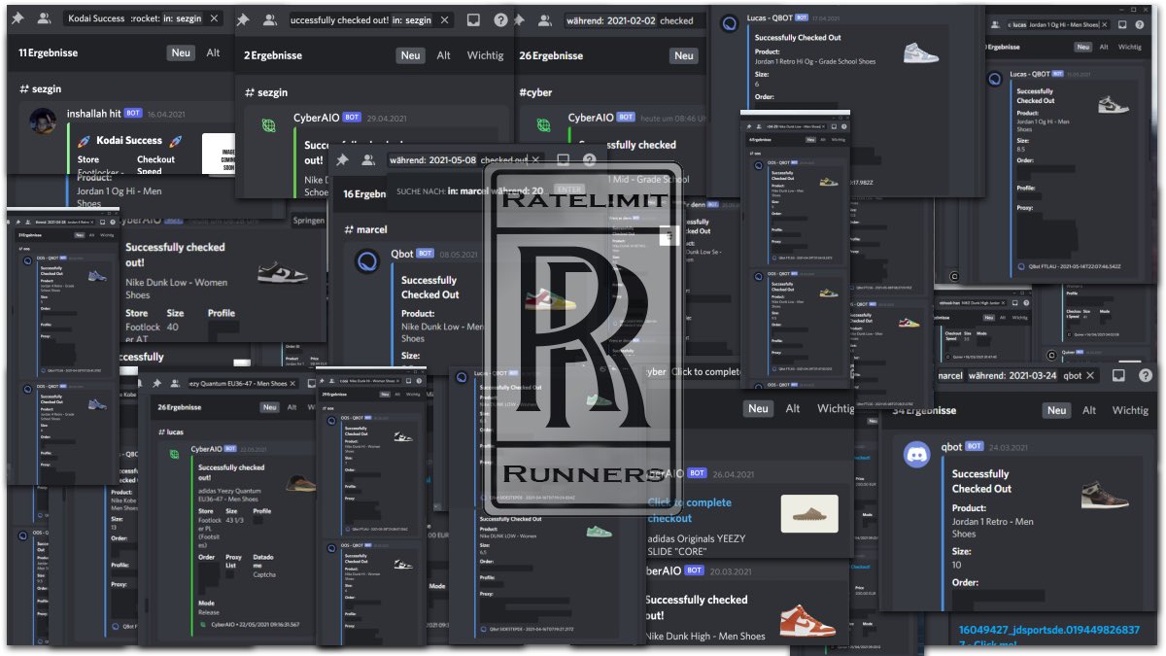1166x656 pixels.
Task: Click inshallah hit user avatar
Action: click(43, 121)
